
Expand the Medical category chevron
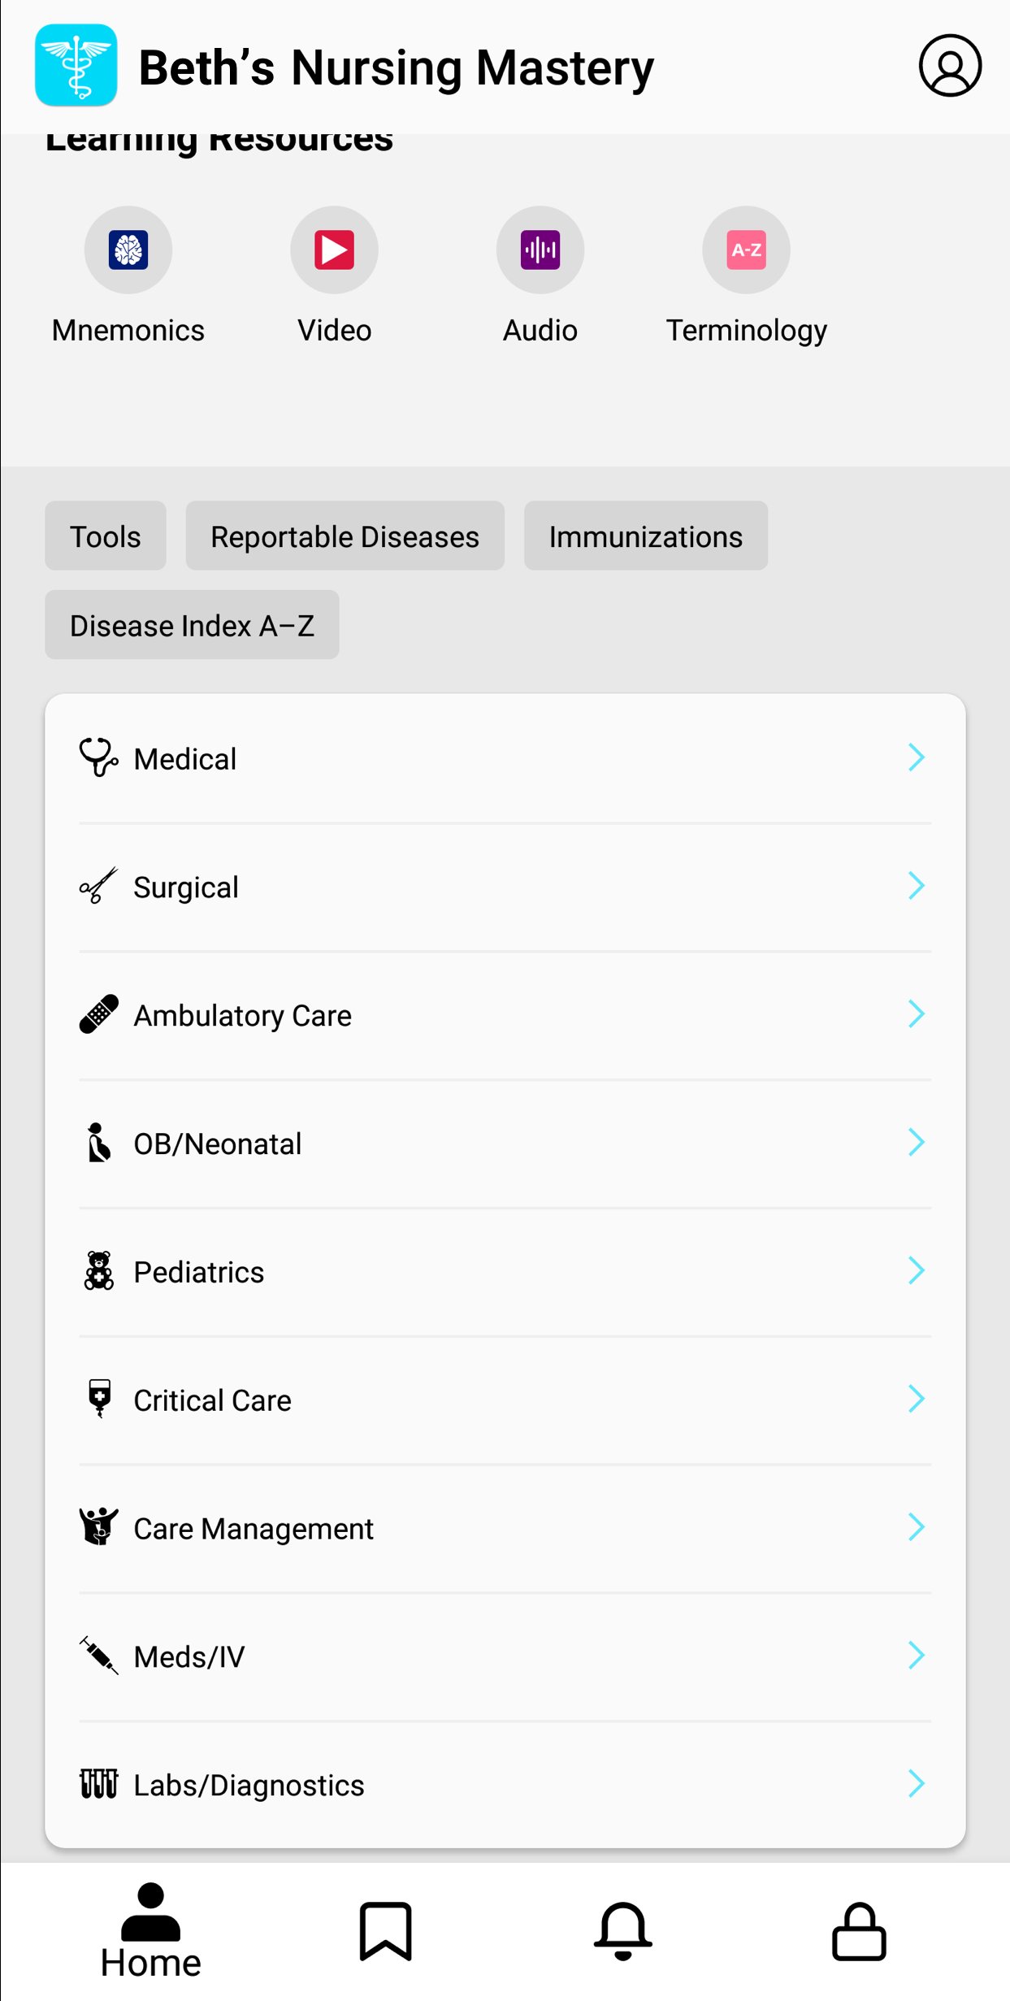coord(916,757)
